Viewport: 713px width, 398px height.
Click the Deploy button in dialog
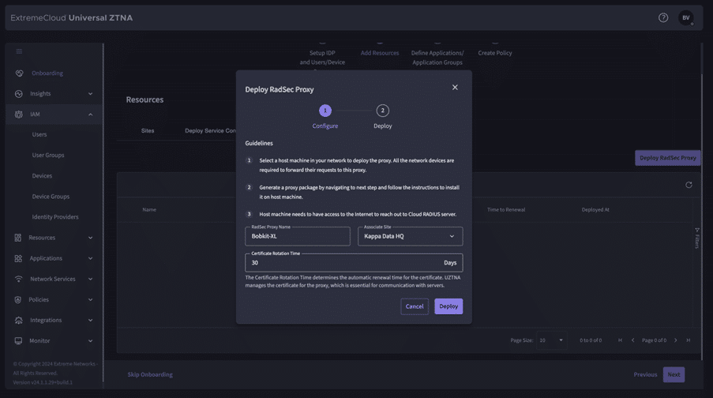click(x=448, y=306)
